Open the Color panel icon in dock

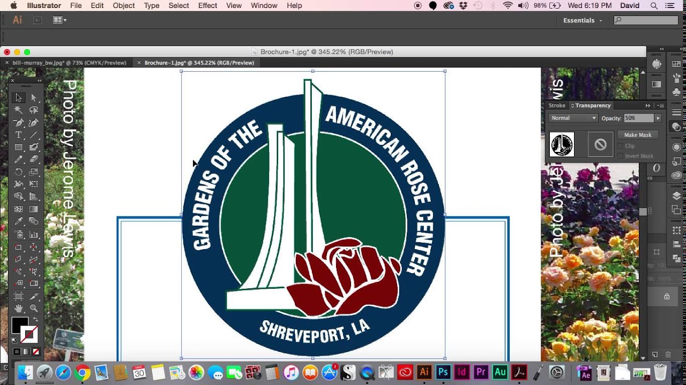coord(657,64)
